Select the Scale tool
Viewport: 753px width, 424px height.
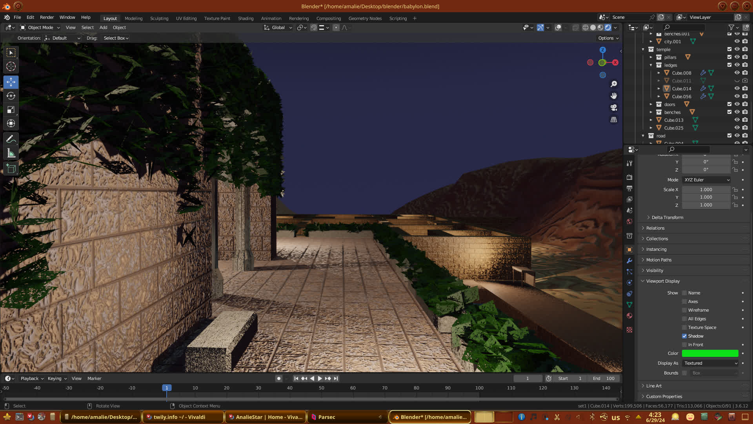click(11, 110)
